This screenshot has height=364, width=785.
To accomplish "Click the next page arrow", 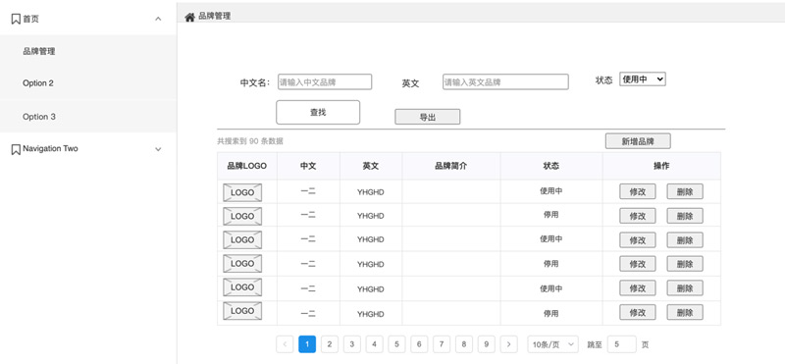I will 508,344.
